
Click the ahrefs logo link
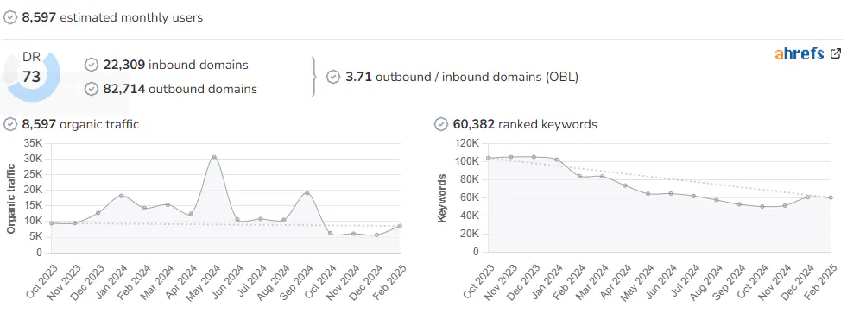click(800, 54)
